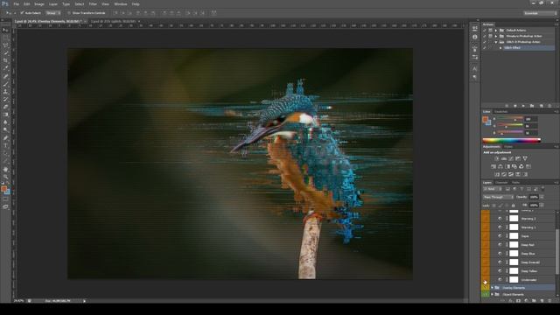Select the Eyedropper tool
Screen dimensions: 560x315
pyautogui.click(x=5, y=68)
